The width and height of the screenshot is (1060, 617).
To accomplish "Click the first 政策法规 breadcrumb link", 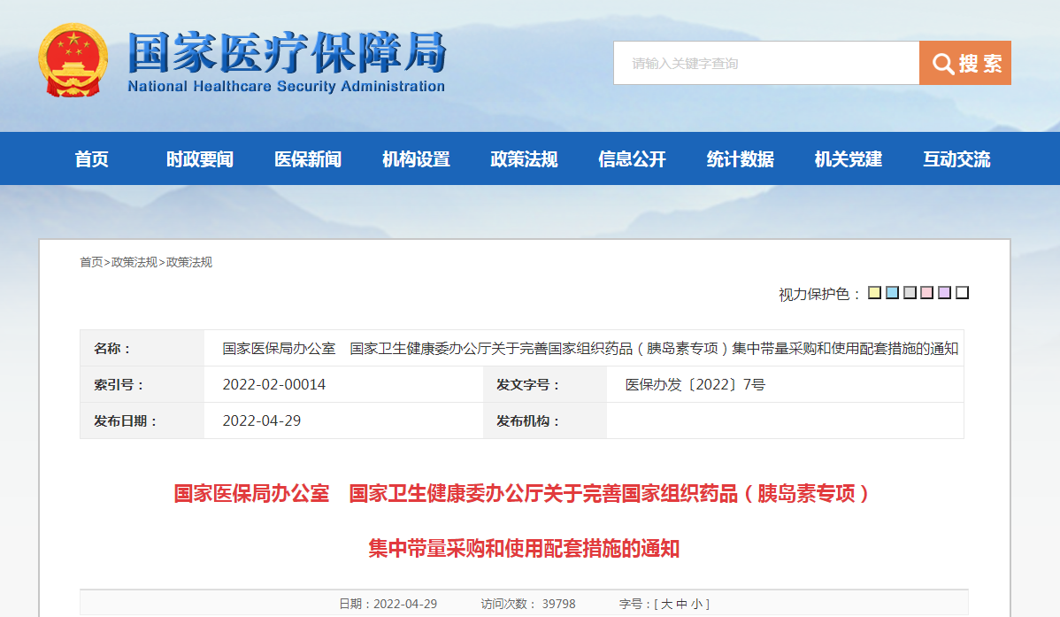I will (x=134, y=263).
